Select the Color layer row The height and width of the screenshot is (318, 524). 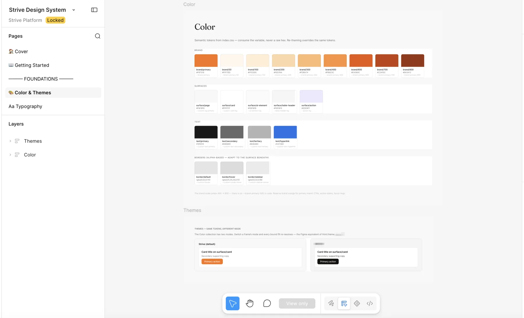tap(53, 155)
